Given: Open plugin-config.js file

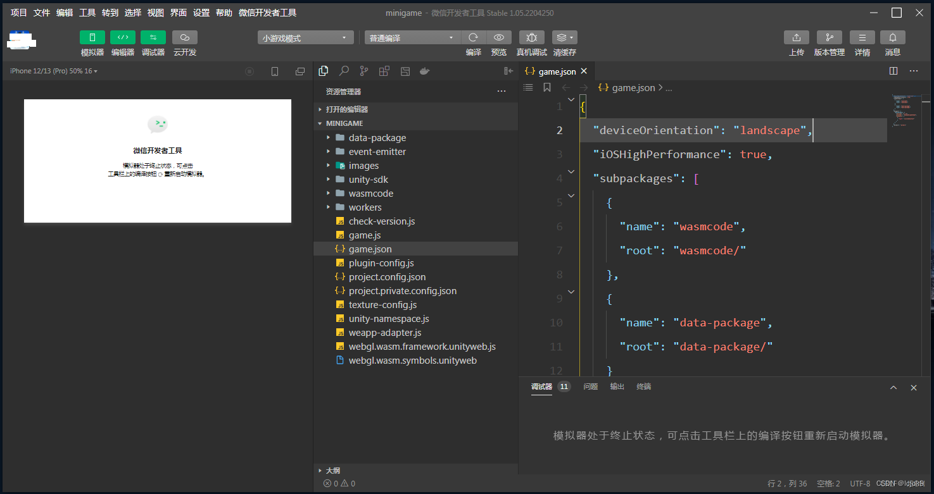Looking at the screenshot, I should pos(415,263).
